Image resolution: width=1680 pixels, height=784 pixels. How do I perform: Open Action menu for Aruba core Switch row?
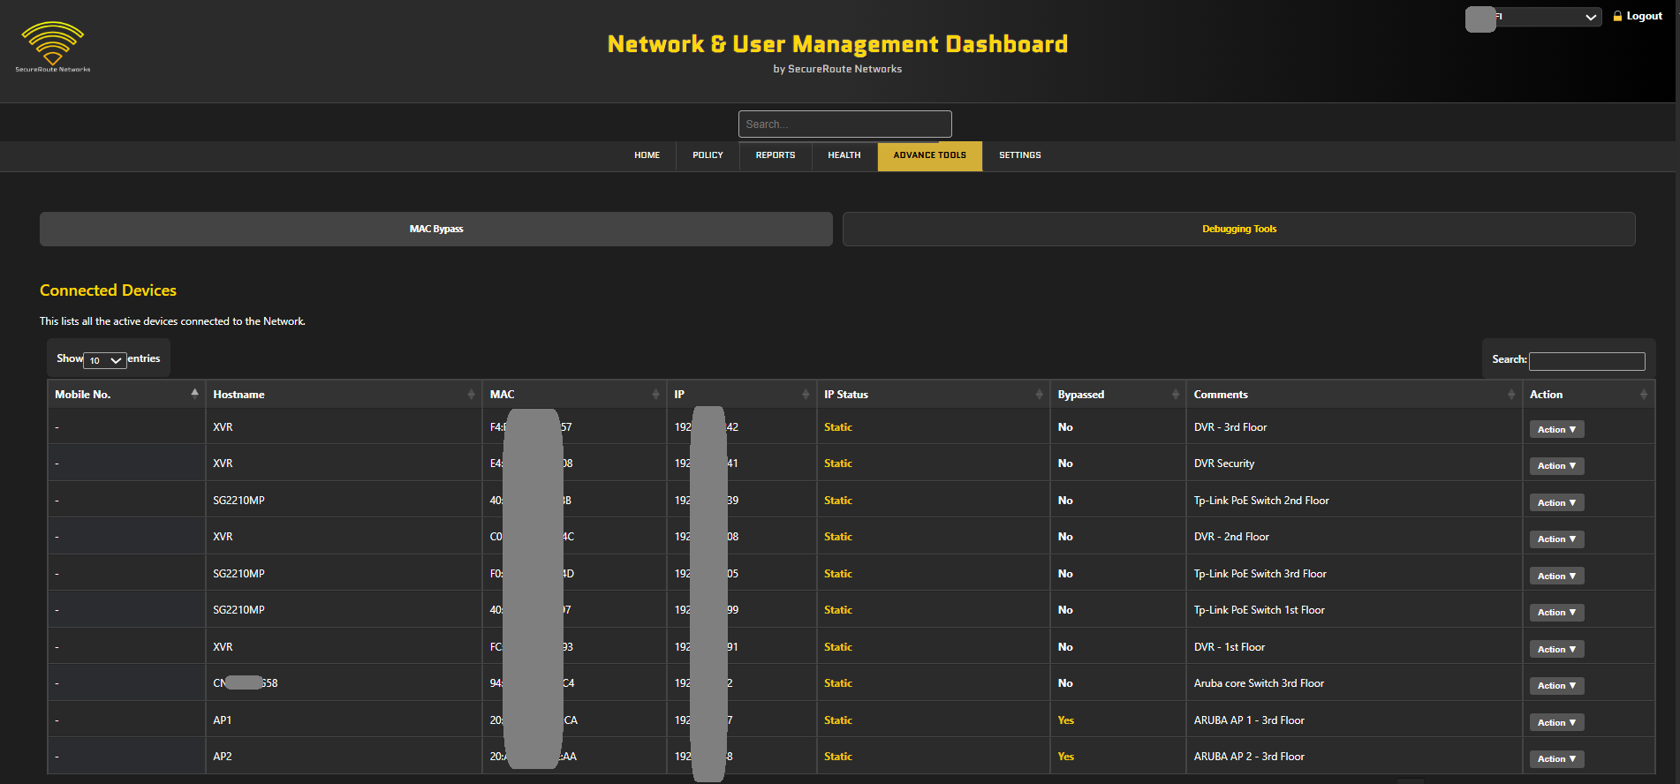pos(1556,686)
